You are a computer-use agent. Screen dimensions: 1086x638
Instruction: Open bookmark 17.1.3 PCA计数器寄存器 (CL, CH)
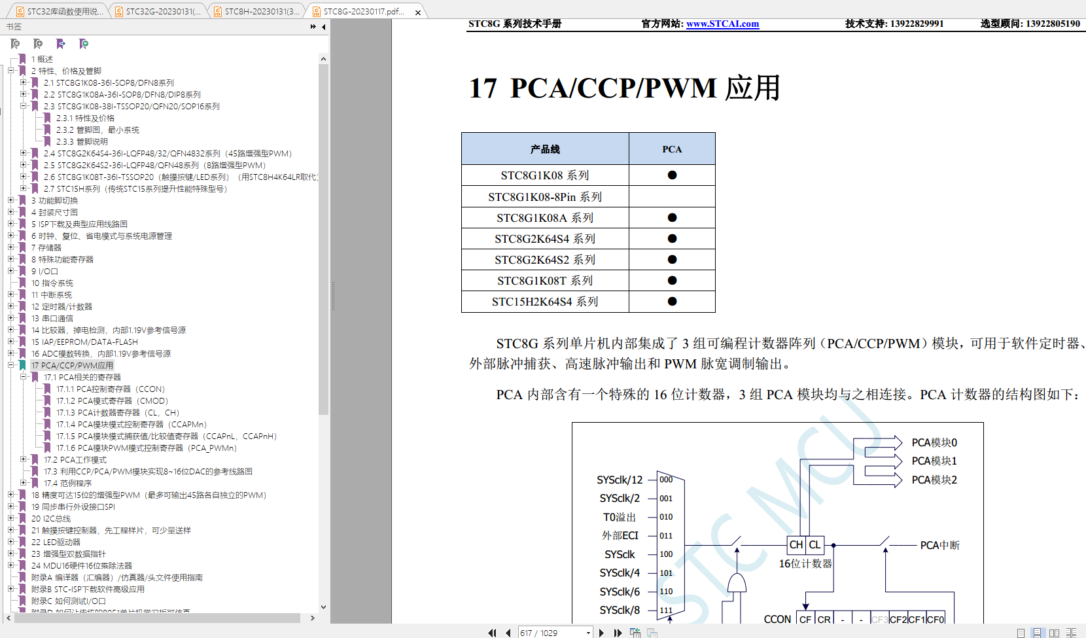118,412
